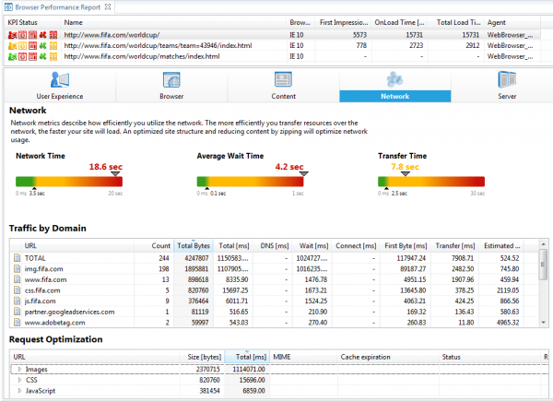
Task: Click the OnLoad Time column header
Action: [399, 22]
